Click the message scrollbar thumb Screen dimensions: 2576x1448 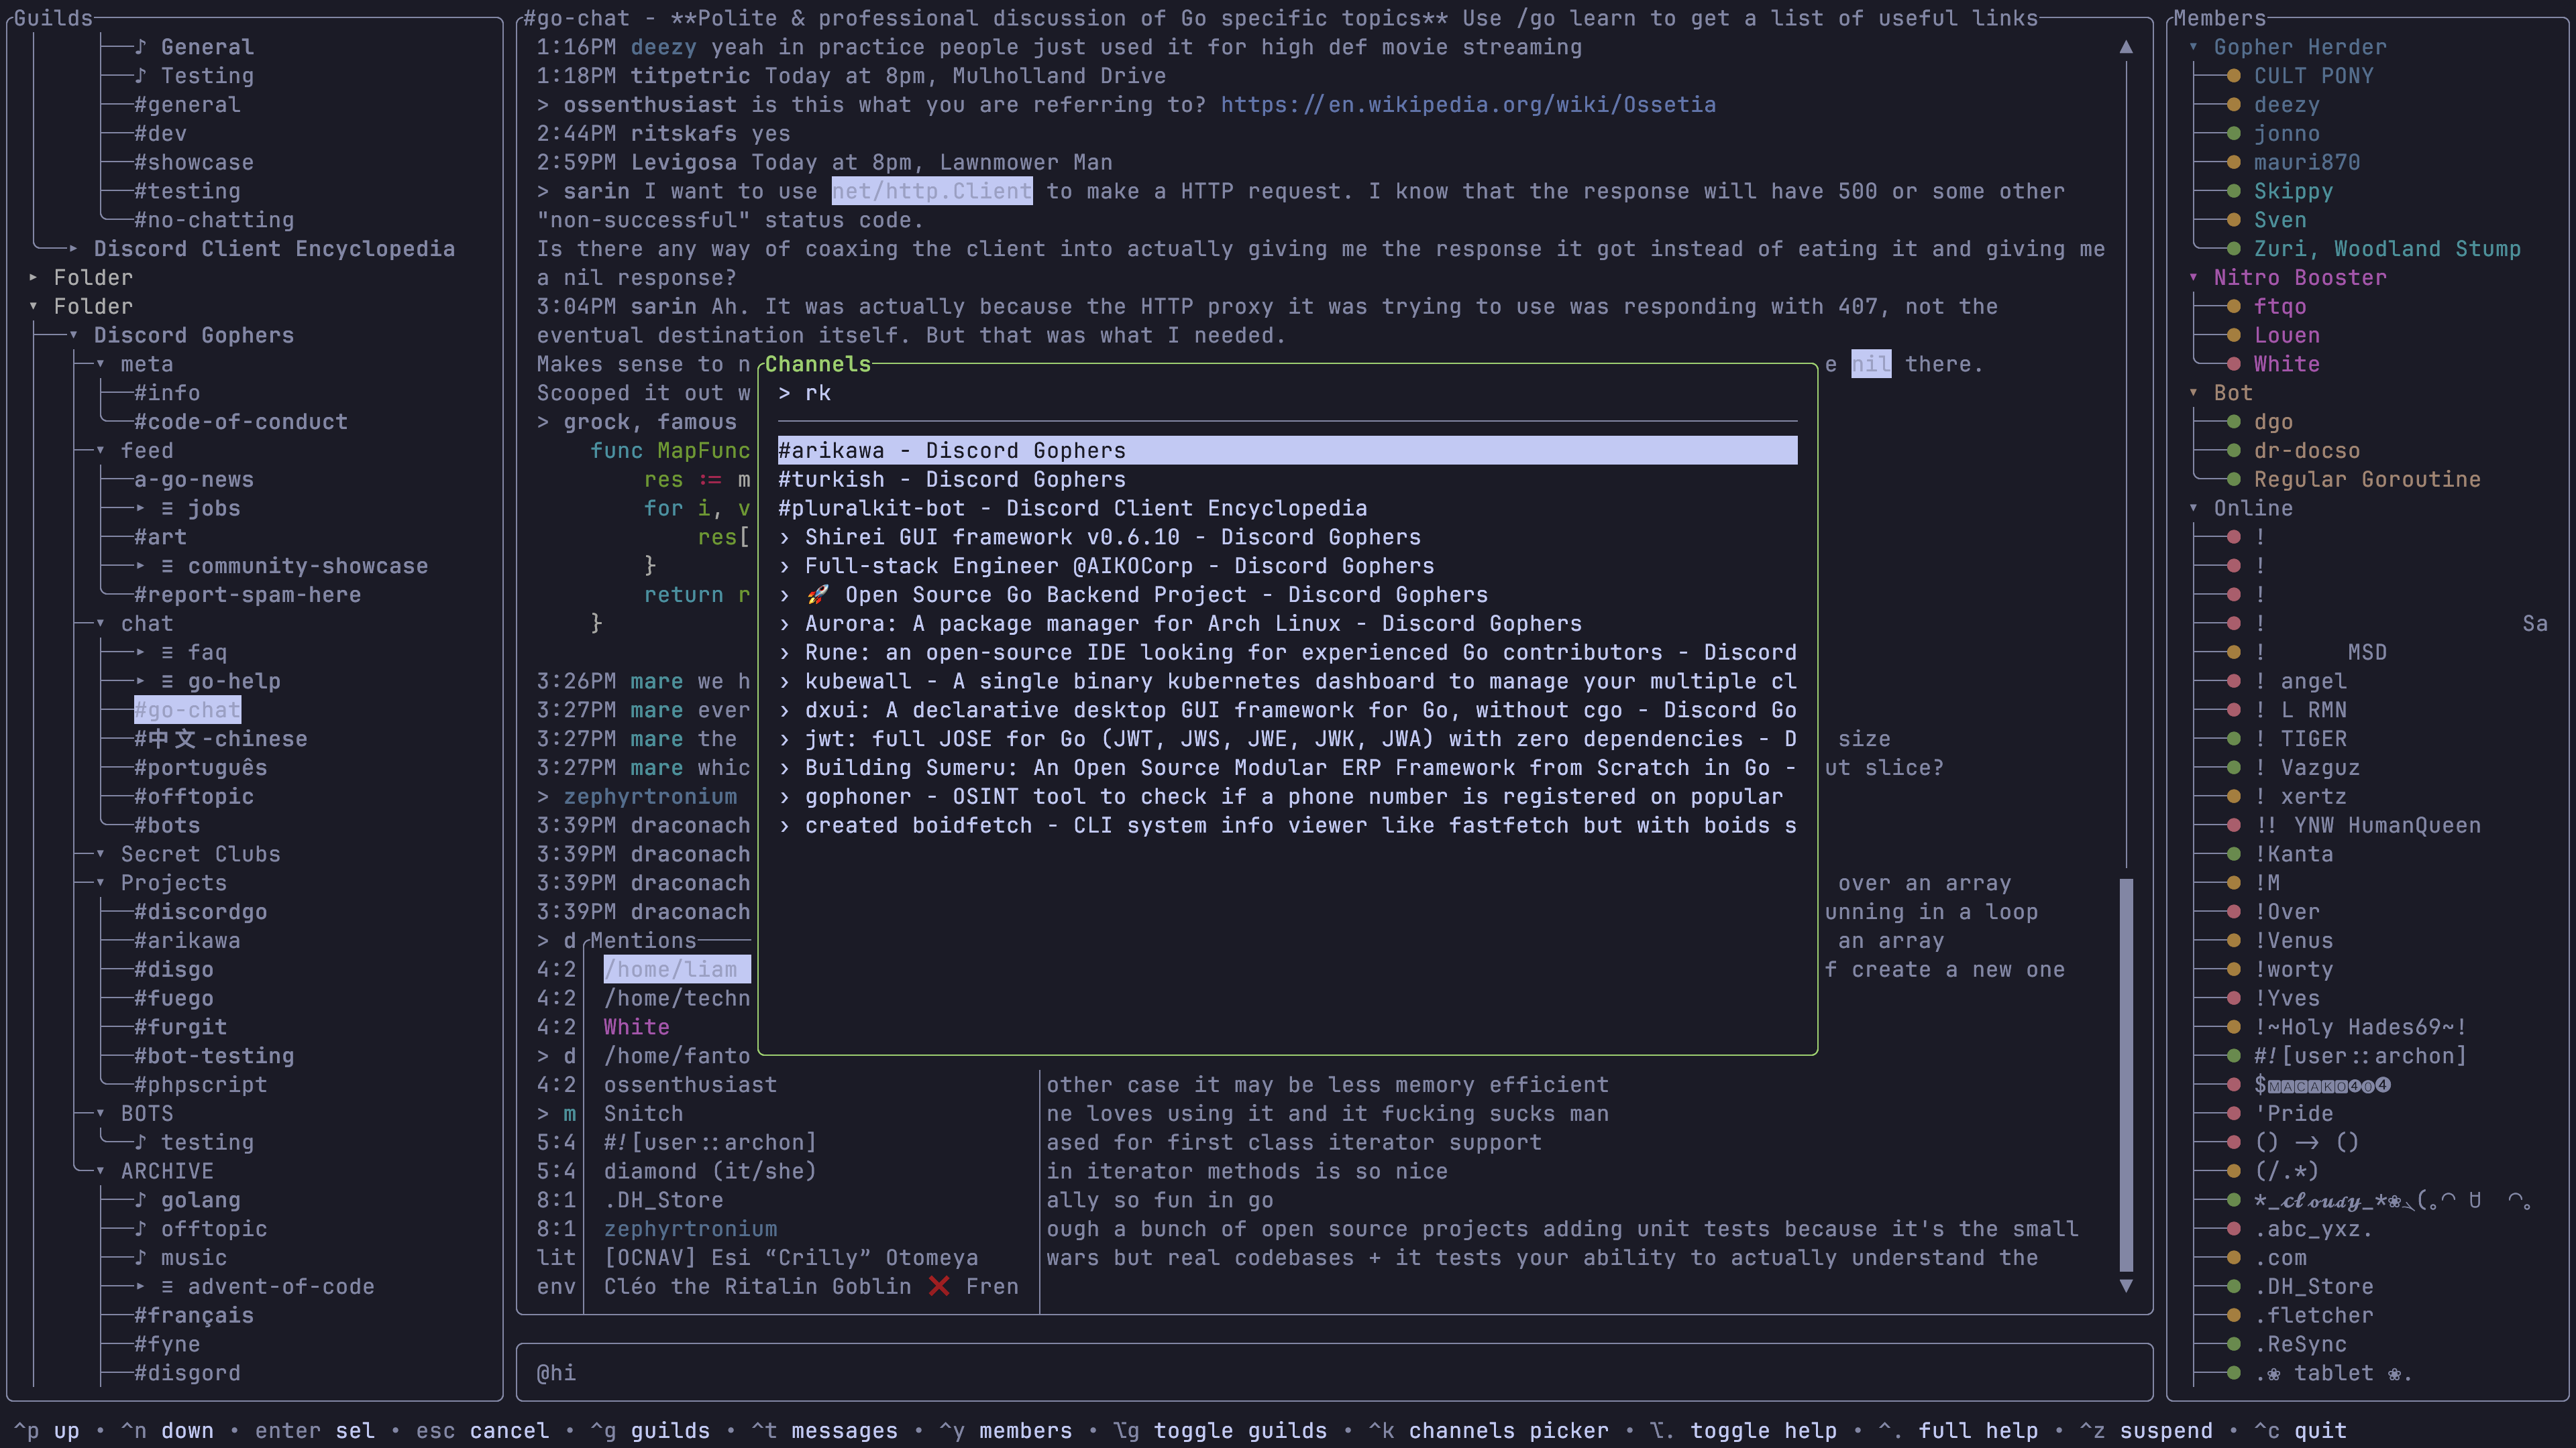[2126, 1074]
